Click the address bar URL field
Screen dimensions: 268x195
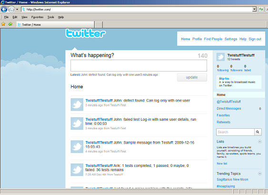[137, 9]
